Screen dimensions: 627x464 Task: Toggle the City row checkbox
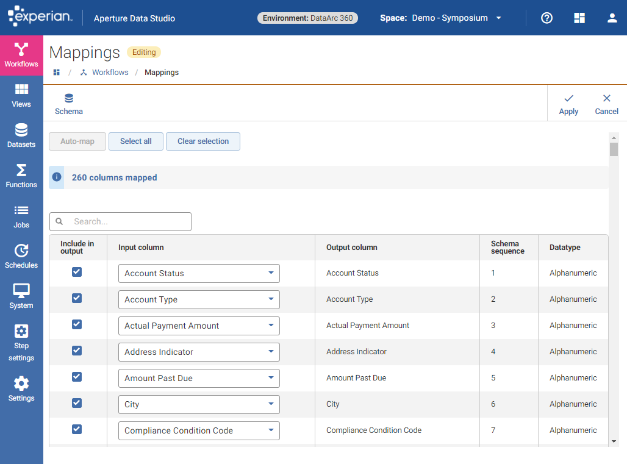pyautogui.click(x=77, y=403)
